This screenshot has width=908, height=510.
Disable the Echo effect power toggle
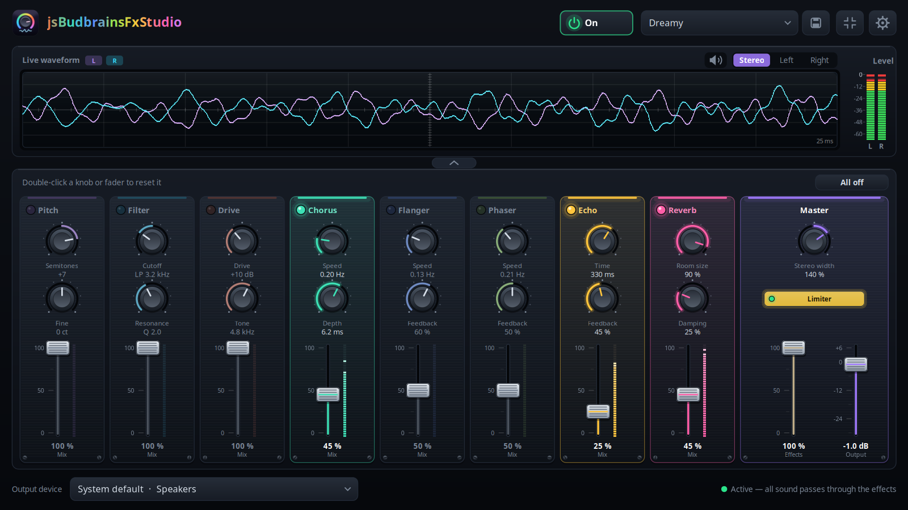pos(571,210)
